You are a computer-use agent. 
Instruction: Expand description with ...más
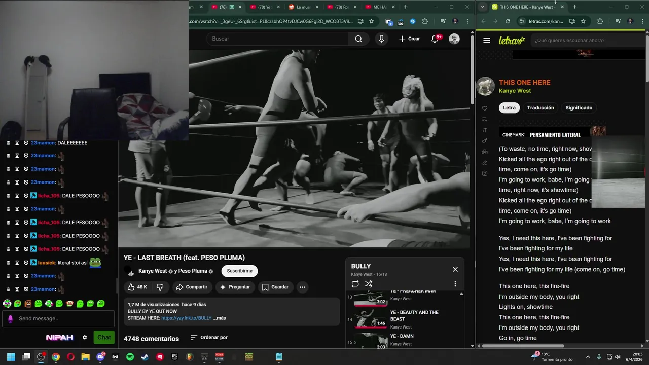pos(220,318)
